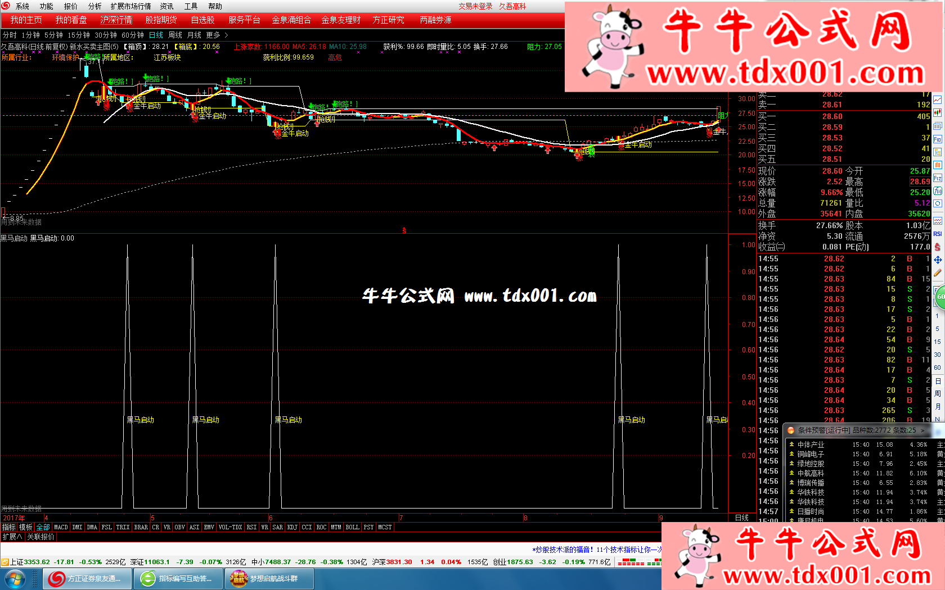The height and width of the screenshot is (590, 945).
Task: Click the 日线 label at chart corner
Action: point(742,518)
